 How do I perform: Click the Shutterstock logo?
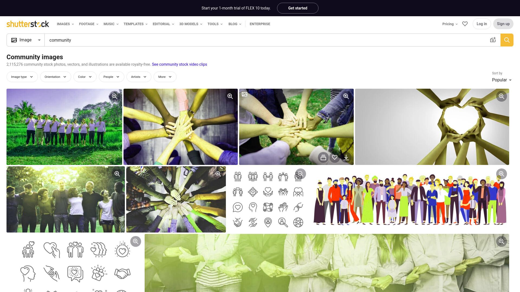(x=28, y=24)
